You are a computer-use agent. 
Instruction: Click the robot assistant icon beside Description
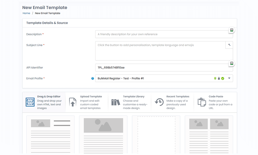[232, 30]
